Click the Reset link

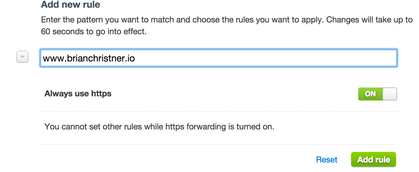(327, 159)
